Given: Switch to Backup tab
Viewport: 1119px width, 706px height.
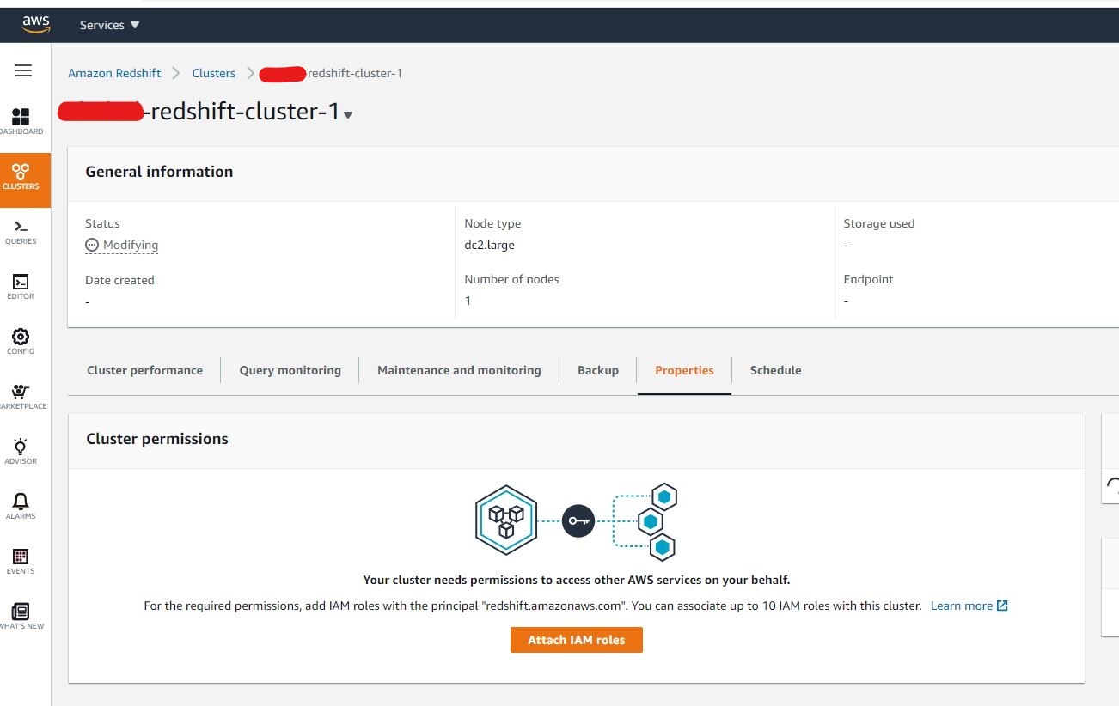Looking at the screenshot, I should (x=598, y=370).
